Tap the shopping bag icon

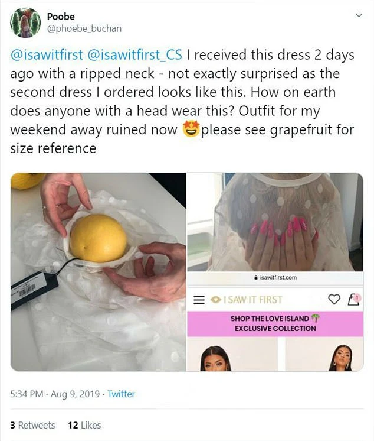coord(354,299)
